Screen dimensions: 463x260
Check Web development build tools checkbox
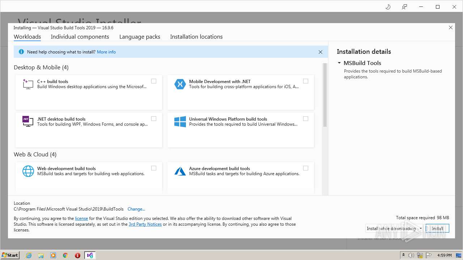(x=154, y=168)
